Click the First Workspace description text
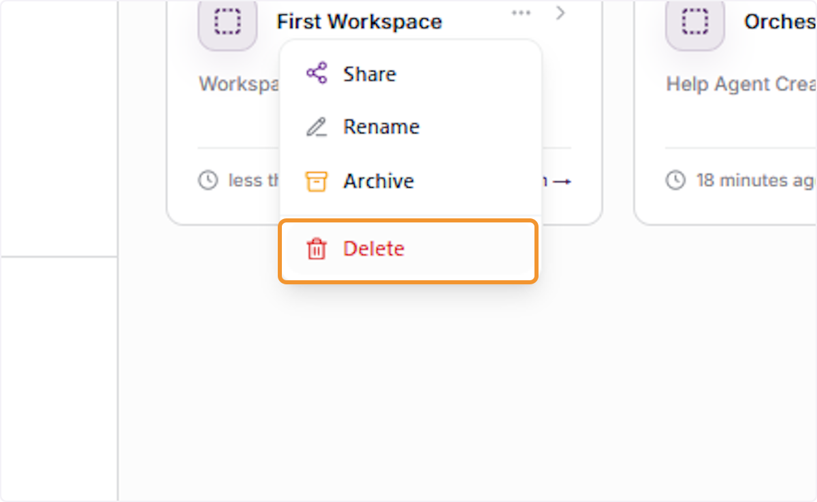 [239, 84]
